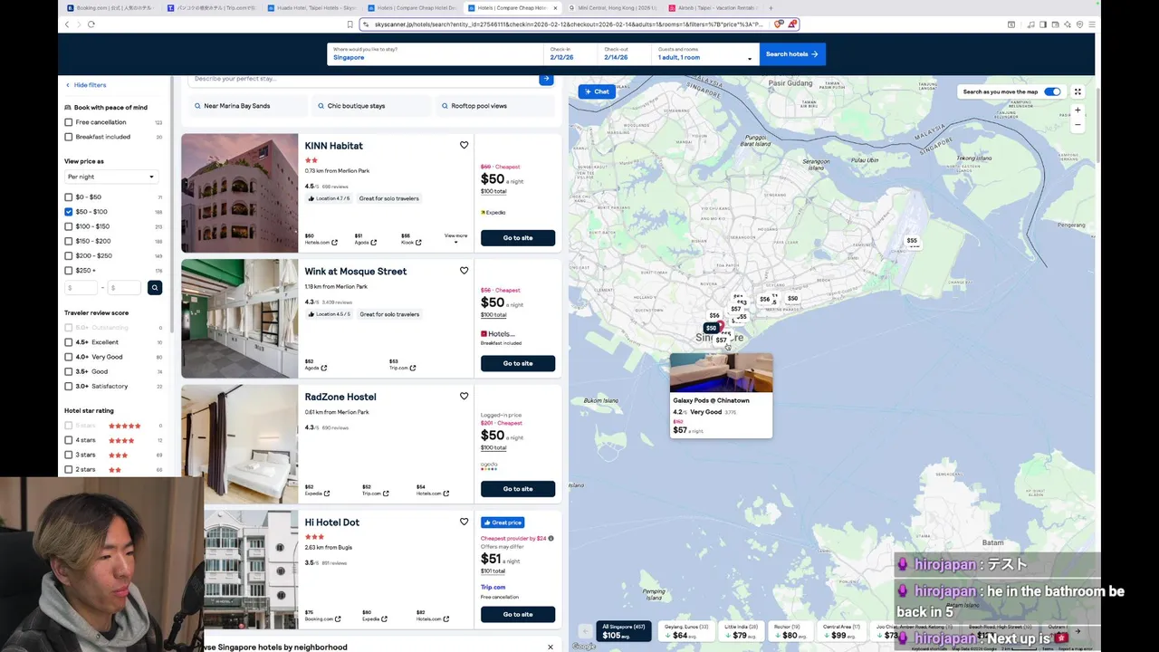Click minimum price input box

[x=81, y=288]
